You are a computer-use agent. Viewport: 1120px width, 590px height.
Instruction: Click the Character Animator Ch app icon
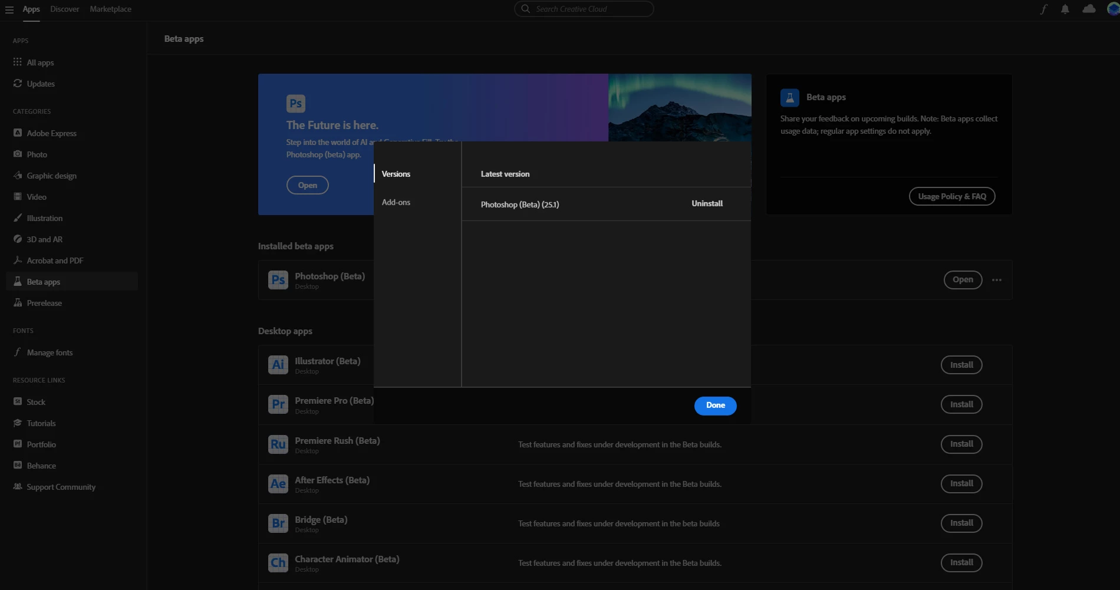click(278, 563)
